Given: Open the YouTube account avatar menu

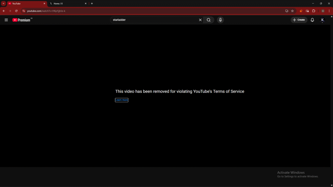Looking at the screenshot, I should [x=322, y=20].
